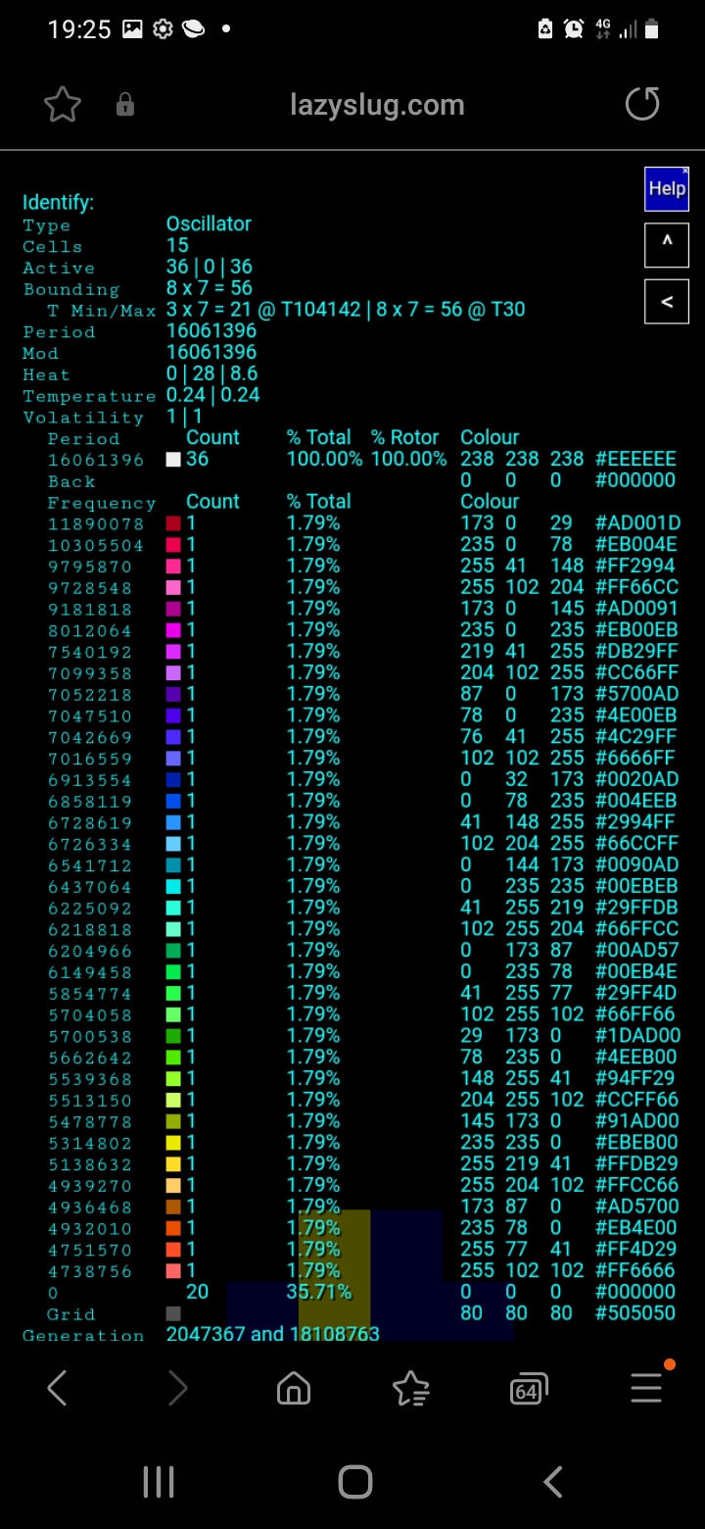Select the blue swatch for 6858119
Screen dimensions: 705x1529
click(173, 801)
